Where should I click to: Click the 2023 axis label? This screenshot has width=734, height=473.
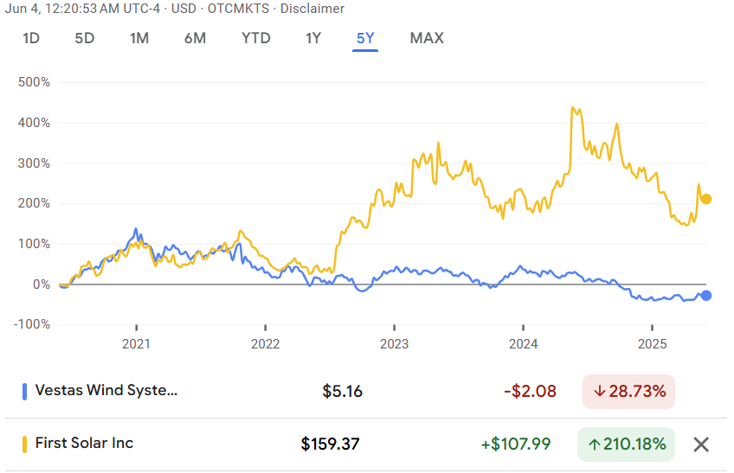[394, 344]
